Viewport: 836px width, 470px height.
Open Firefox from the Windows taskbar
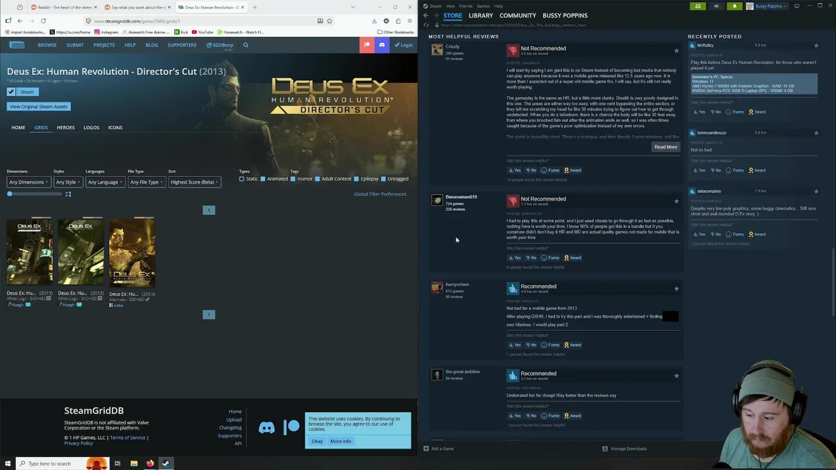[x=150, y=463]
